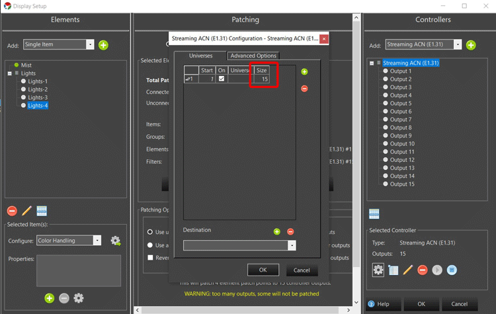The image size is (496, 314).
Task: Click Patching horizontal scrollbar right arrow
Action: pos(349,310)
